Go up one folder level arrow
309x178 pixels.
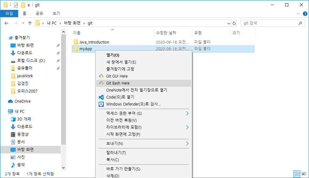30,23
